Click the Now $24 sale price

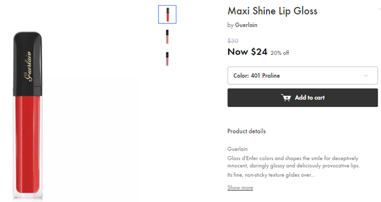click(x=247, y=51)
